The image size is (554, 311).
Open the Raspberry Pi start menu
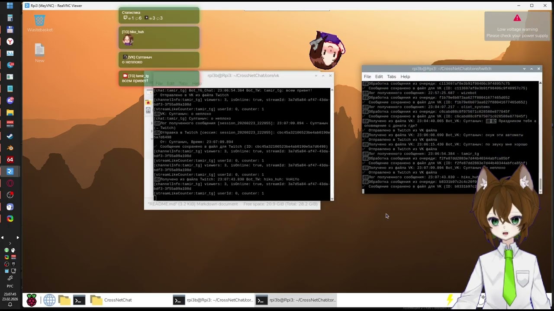click(32, 300)
